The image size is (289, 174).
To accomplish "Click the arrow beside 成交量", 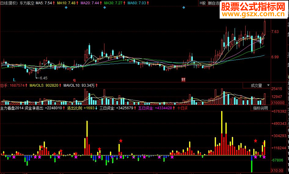I will [268, 85].
